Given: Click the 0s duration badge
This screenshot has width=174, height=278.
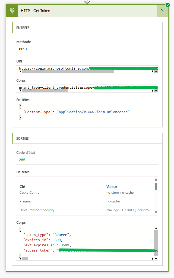Looking at the screenshot, I should pos(162,11).
